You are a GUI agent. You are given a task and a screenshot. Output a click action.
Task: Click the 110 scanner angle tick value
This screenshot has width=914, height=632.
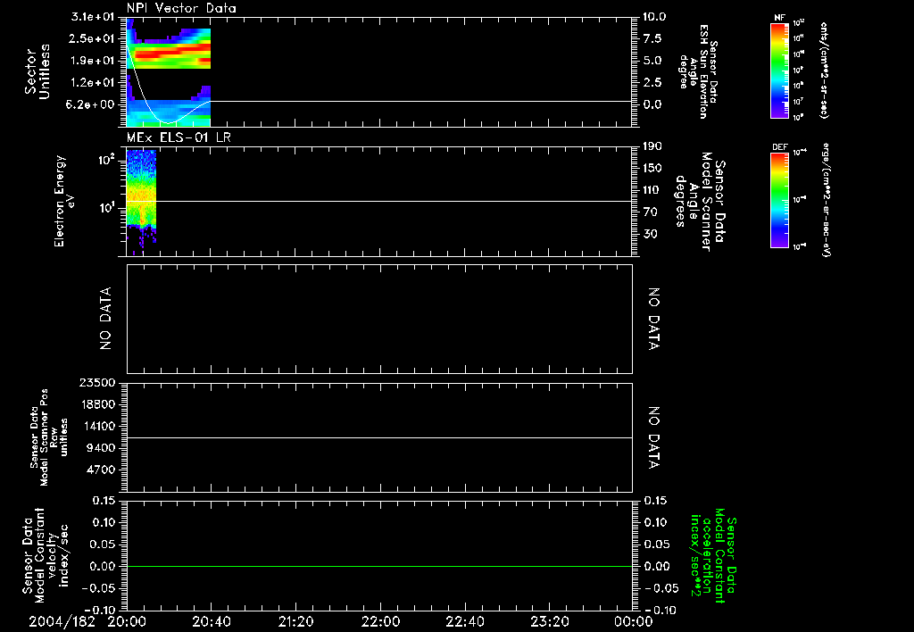click(x=652, y=190)
